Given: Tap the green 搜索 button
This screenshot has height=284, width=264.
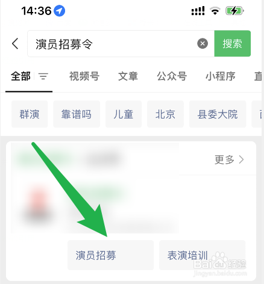Looking at the screenshot, I should [233, 43].
